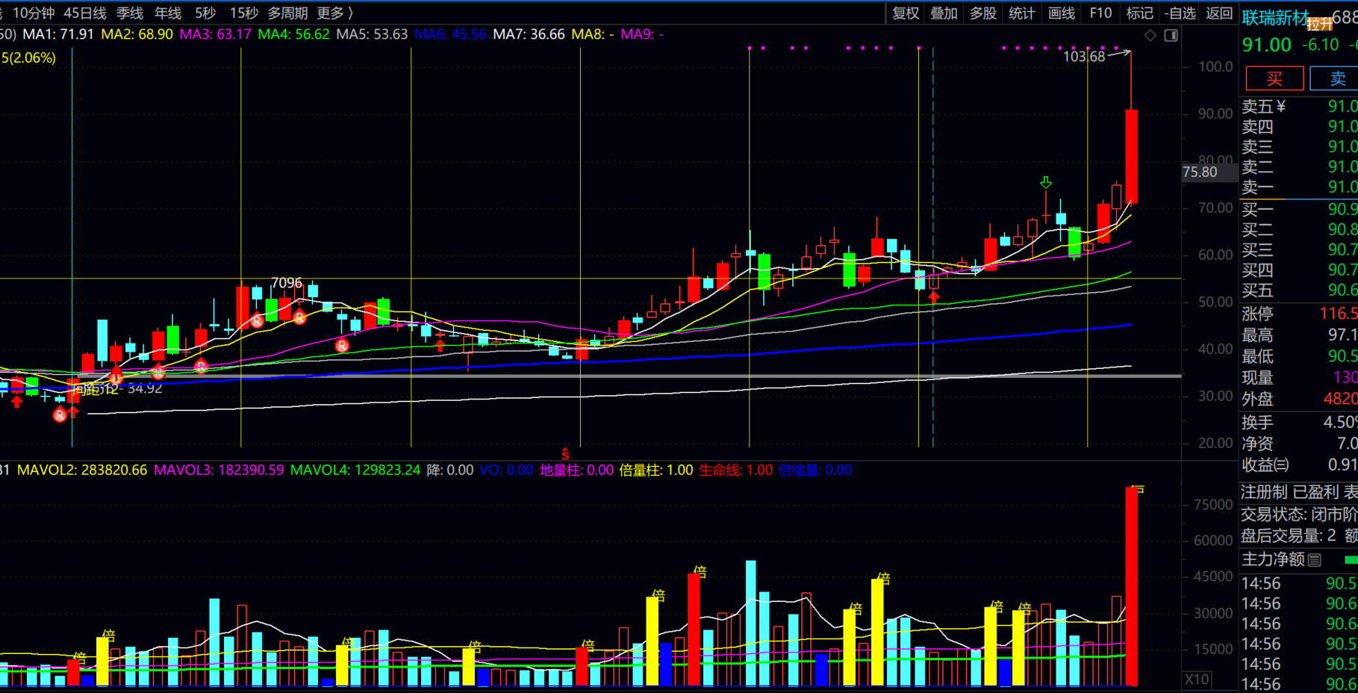This screenshot has height=693, width=1358.
Task: Click the diamond icon above the price axis
Action: 1150,35
